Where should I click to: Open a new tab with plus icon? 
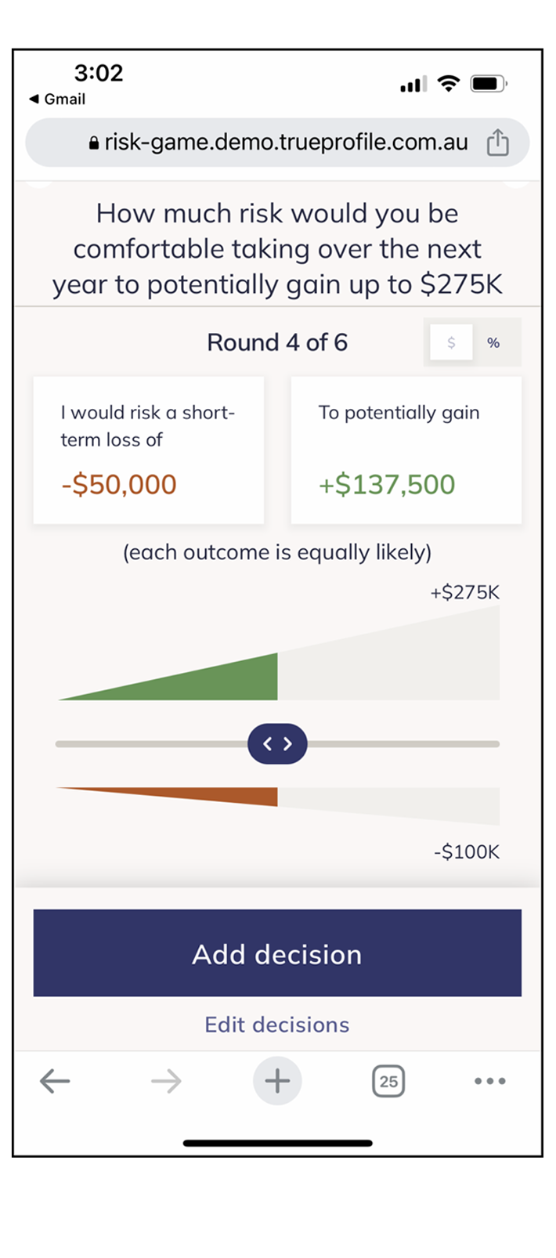click(277, 1082)
